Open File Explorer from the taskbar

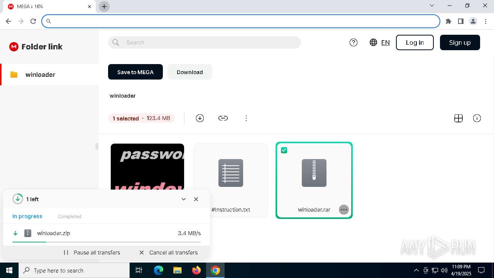coord(177,270)
